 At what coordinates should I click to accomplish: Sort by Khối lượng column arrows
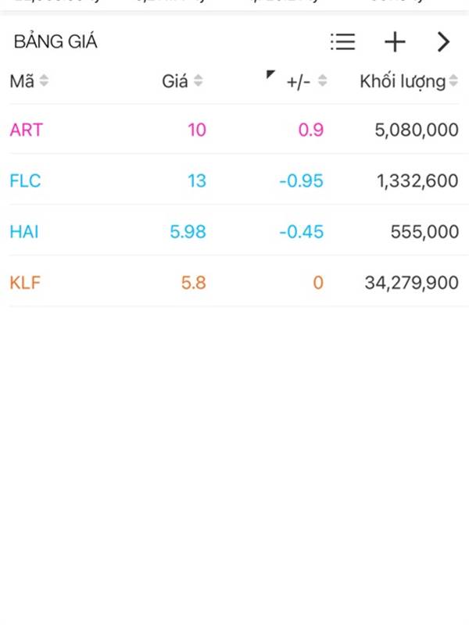pyautogui.click(x=453, y=80)
